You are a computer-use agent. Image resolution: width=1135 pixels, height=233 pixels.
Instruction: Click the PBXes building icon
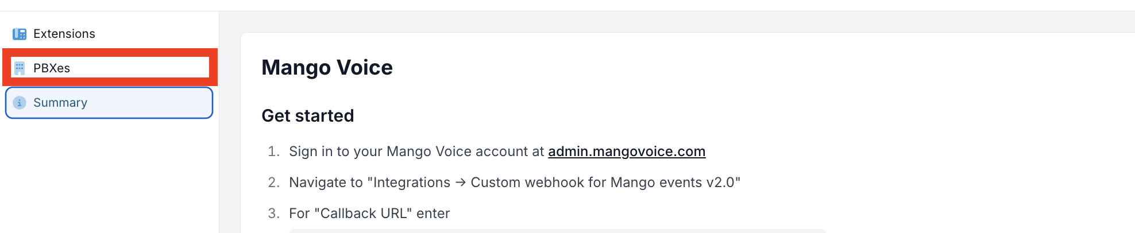(20, 68)
